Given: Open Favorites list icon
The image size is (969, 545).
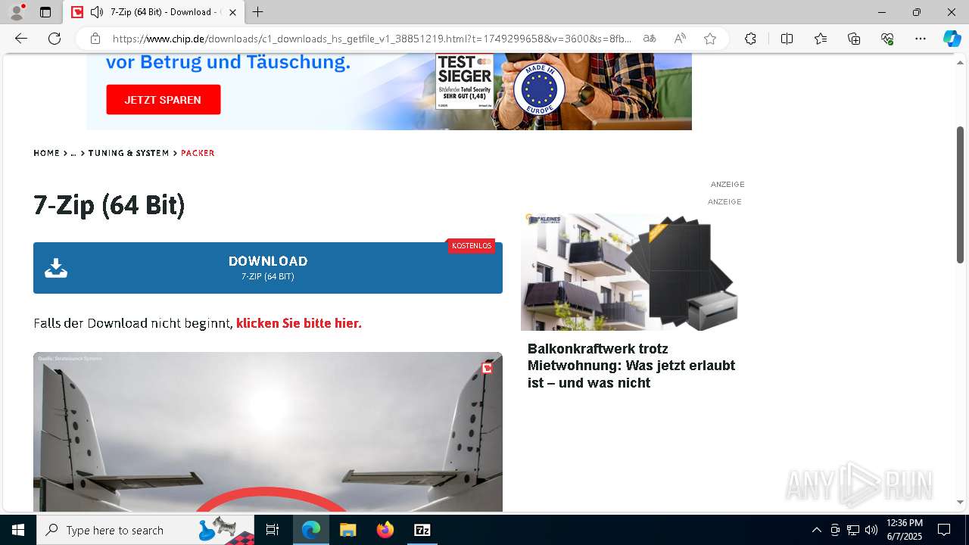Looking at the screenshot, I should (x=821, y=39).
